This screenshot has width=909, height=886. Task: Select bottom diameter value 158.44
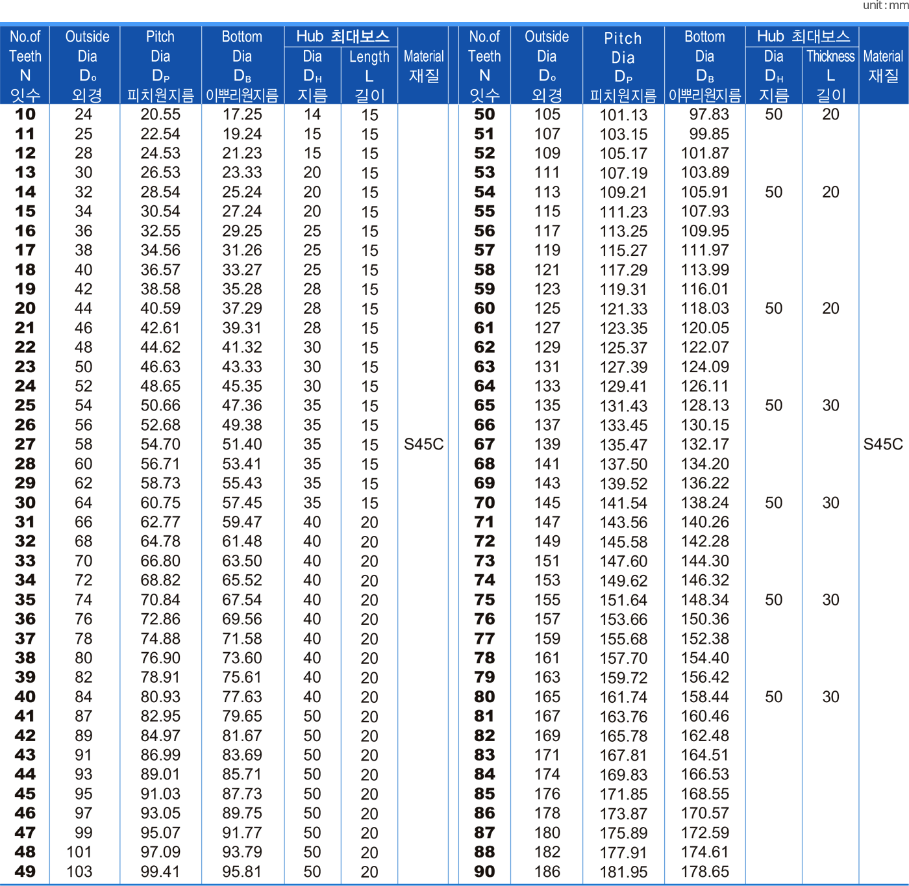(x=705, y=697)
